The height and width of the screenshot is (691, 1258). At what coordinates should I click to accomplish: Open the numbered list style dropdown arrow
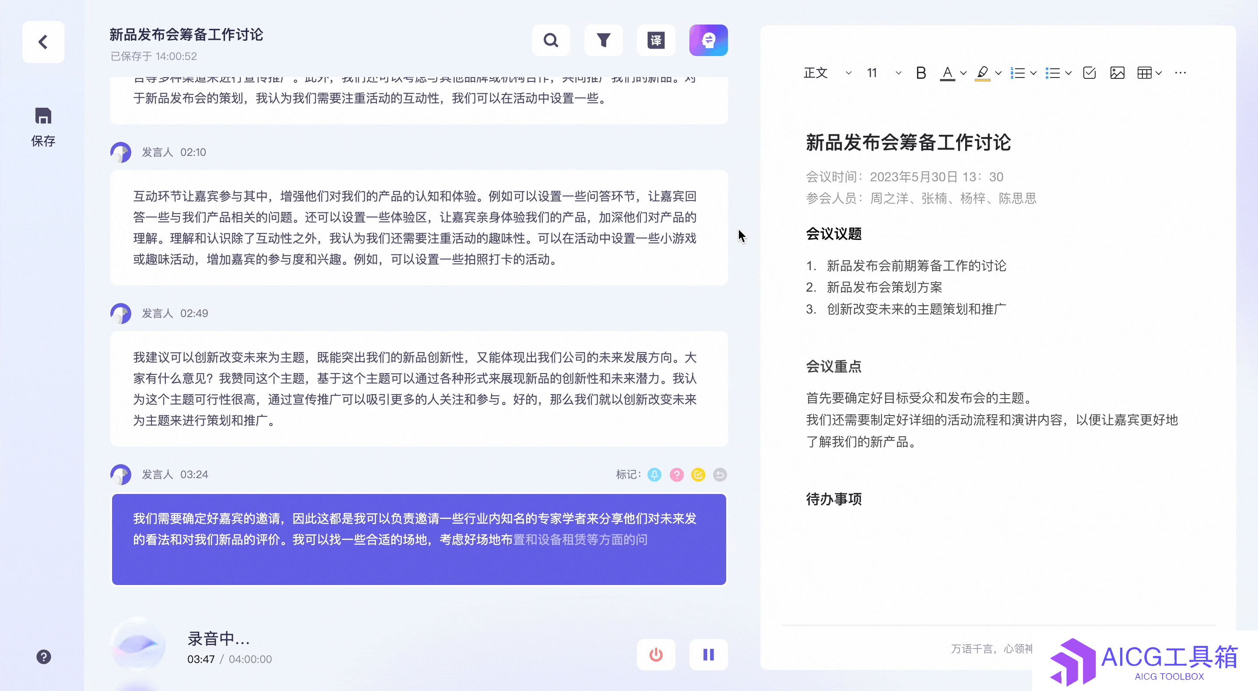coord(1033,73)
